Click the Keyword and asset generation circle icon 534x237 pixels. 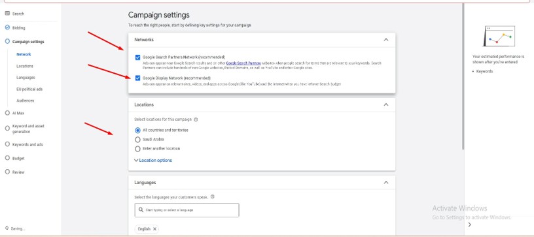coord(7,128)
